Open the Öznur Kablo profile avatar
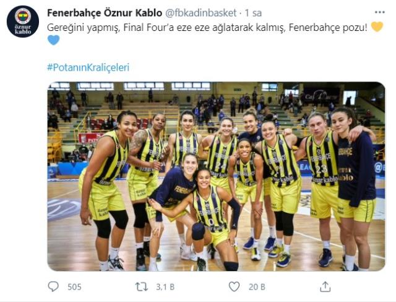The height and width of the screenshot is (302, 396). click(23, 22)
